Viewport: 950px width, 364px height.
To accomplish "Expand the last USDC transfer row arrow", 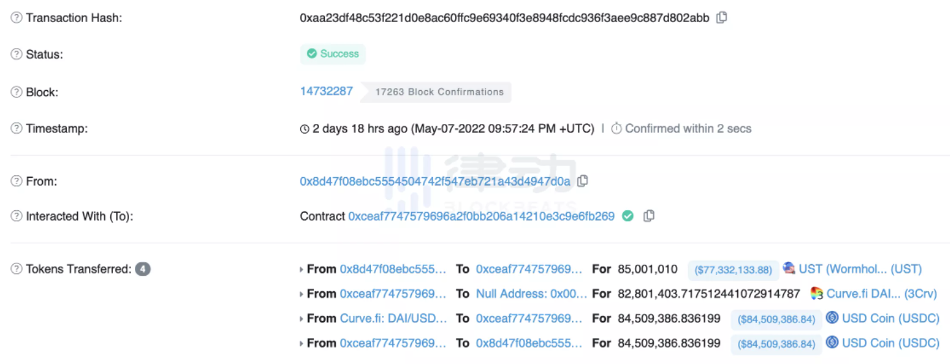I will point(302,343).
